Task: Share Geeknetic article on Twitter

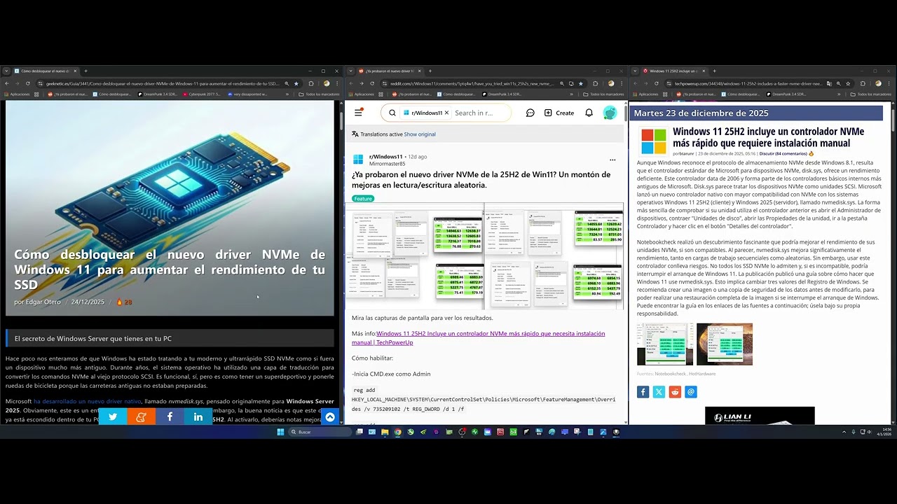Action: click(x=113, y=416)
